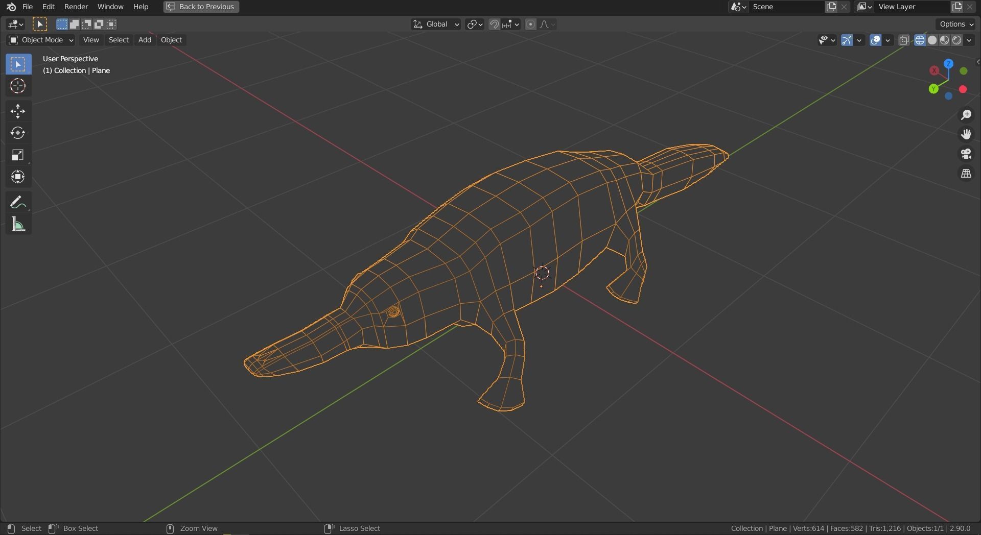The height and width of the screenshot is (535, 981).
Task: Open the viewport View menu
Action: tap(91, 40)
